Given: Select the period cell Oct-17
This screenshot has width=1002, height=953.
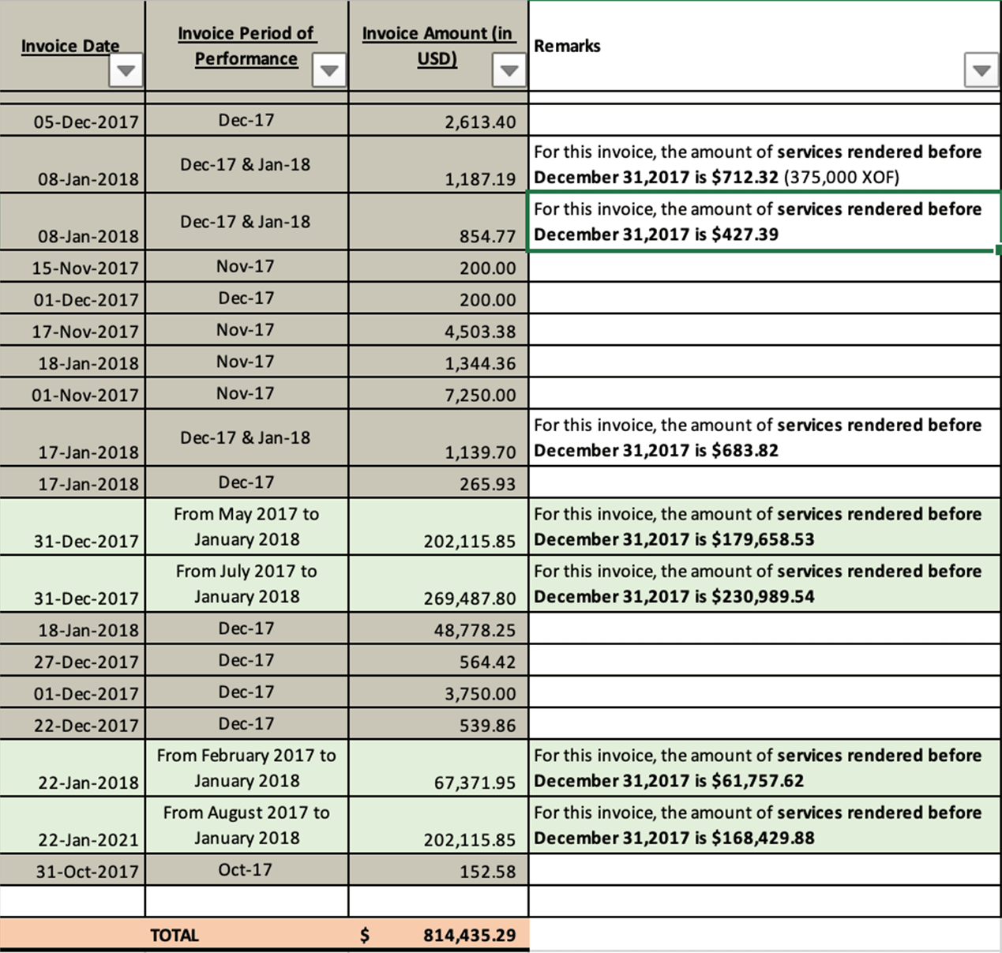Looking at the screenshot, I should (x=246, y=870).
